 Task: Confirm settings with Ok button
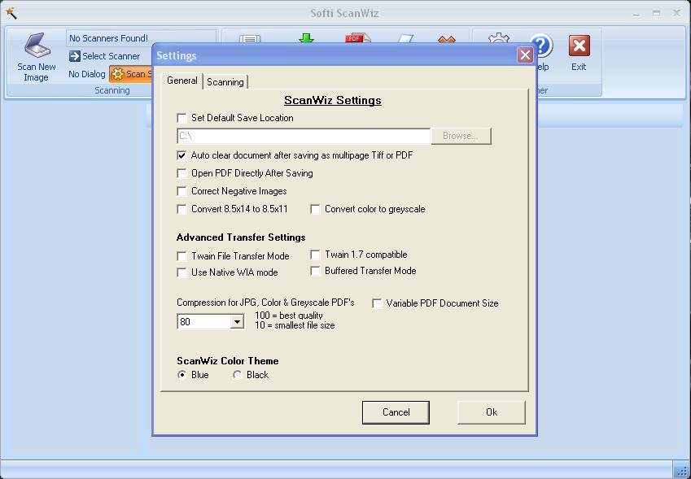tap(492, 412)
